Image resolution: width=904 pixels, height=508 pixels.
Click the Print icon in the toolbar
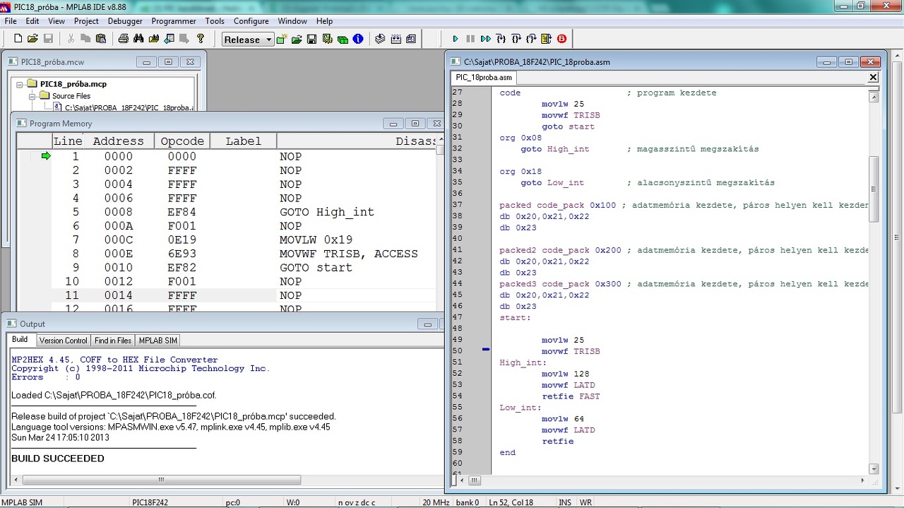coord(123,39)
